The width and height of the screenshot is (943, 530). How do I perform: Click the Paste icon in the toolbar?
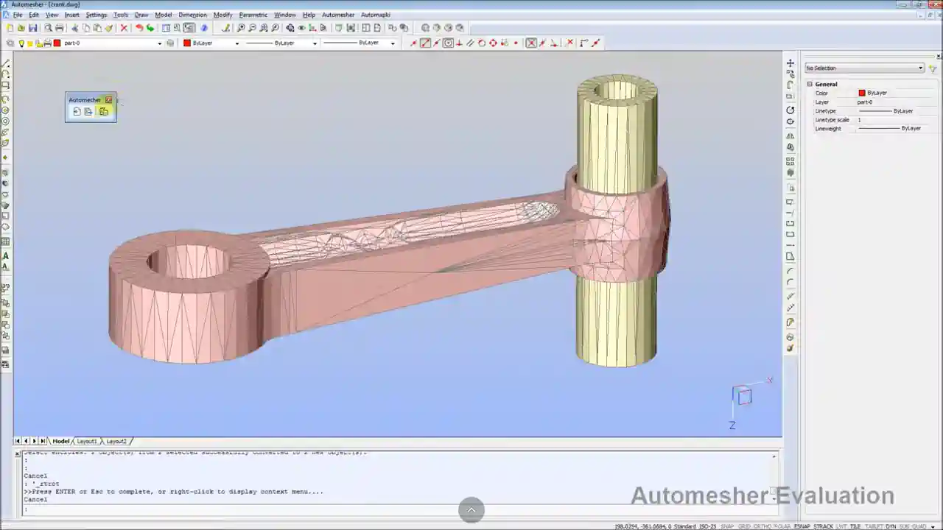97,27
